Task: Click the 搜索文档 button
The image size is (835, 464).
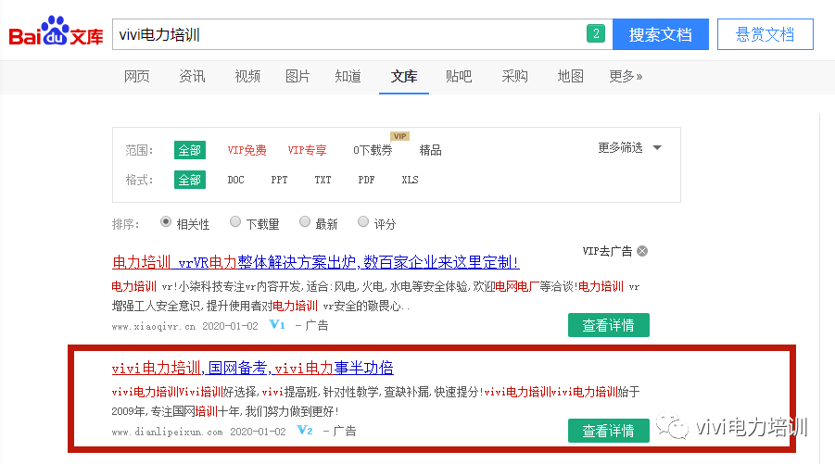Action: pyautogui.click(x=661, y=34)
